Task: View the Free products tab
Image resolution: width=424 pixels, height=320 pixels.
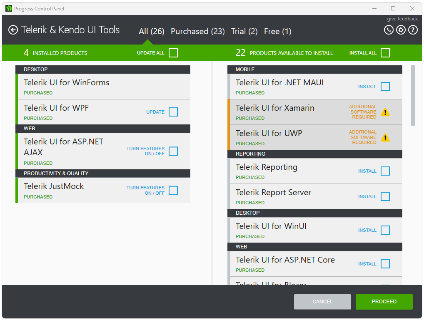Action: (x=277, y=31)
